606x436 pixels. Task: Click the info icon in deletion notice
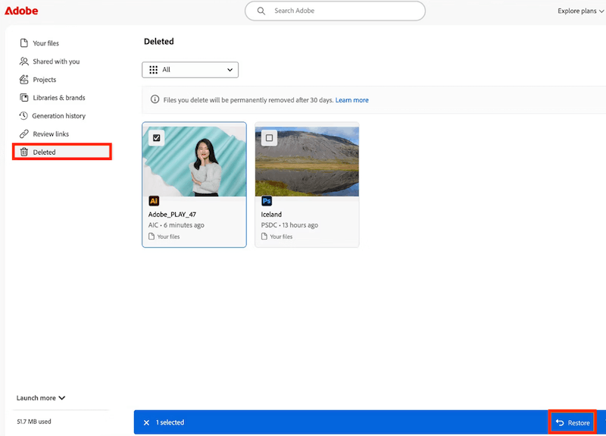[155, 99]
